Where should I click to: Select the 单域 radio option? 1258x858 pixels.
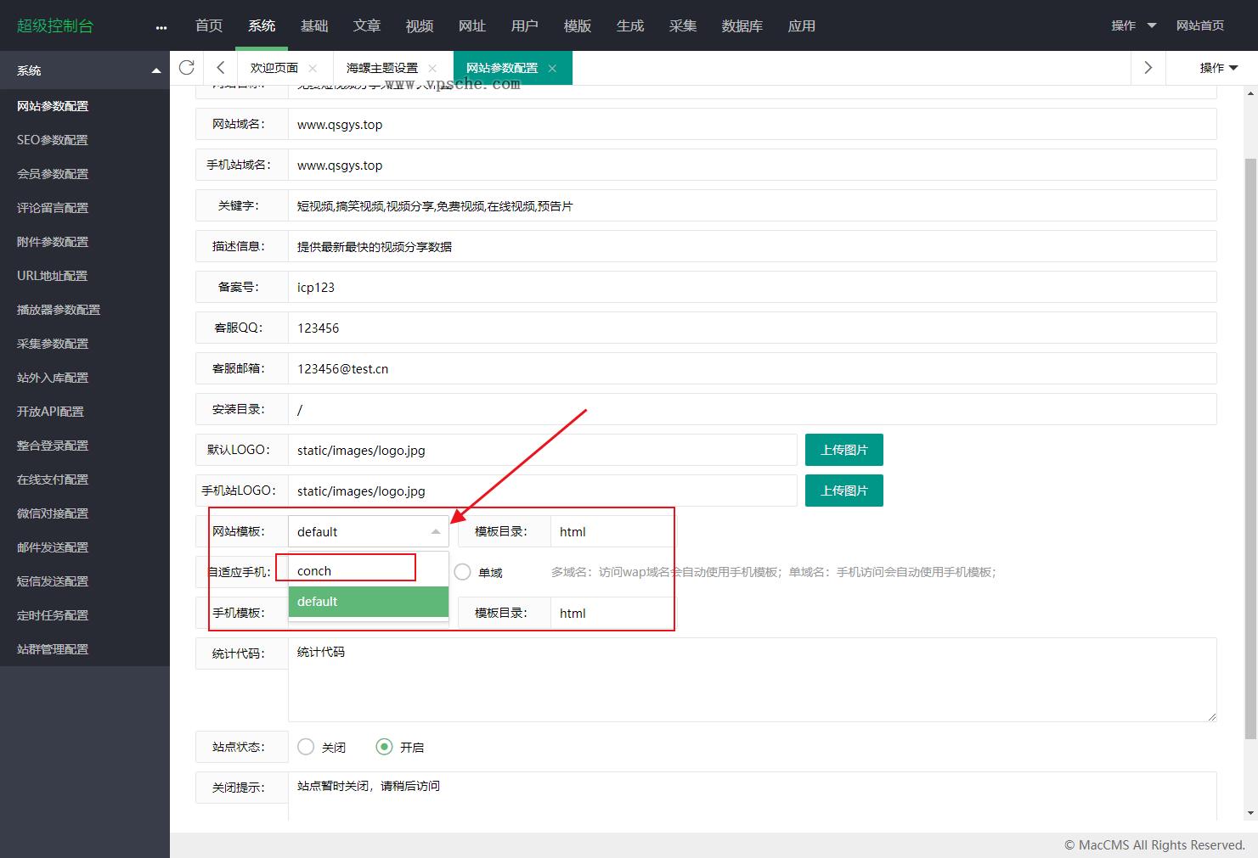click(x=462, y=572)
